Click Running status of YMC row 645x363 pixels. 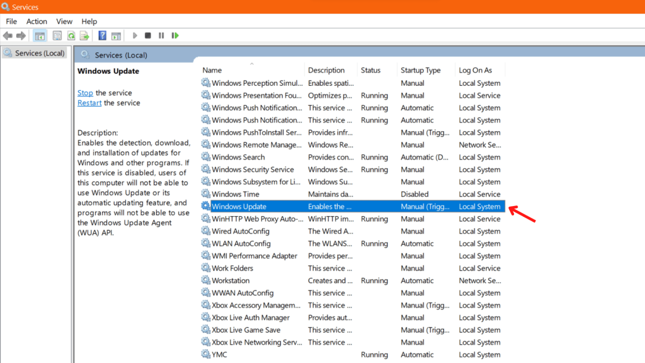coord(374,355)
